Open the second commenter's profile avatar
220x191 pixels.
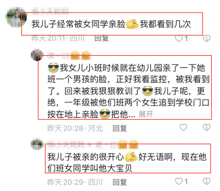click(x=37, y=55)
